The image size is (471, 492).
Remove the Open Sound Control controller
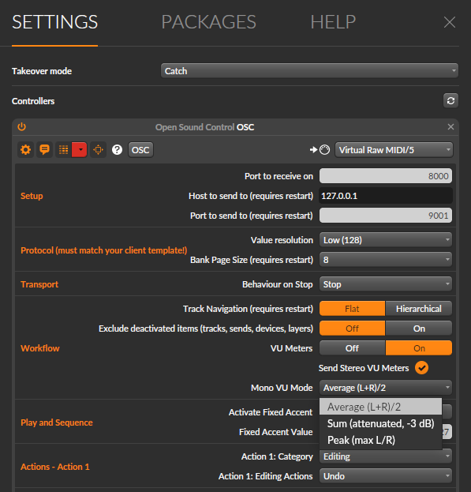(x=450, y=127)
